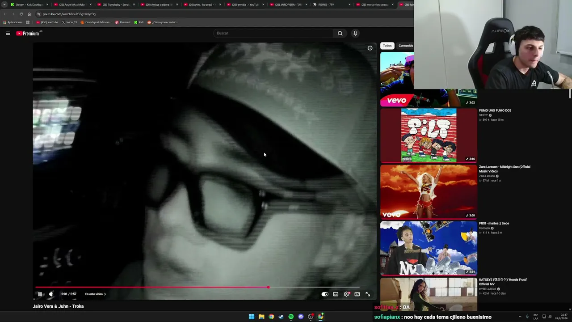Pause the Troka video
This screenshot has height=322, width=572.
[40, 294]
